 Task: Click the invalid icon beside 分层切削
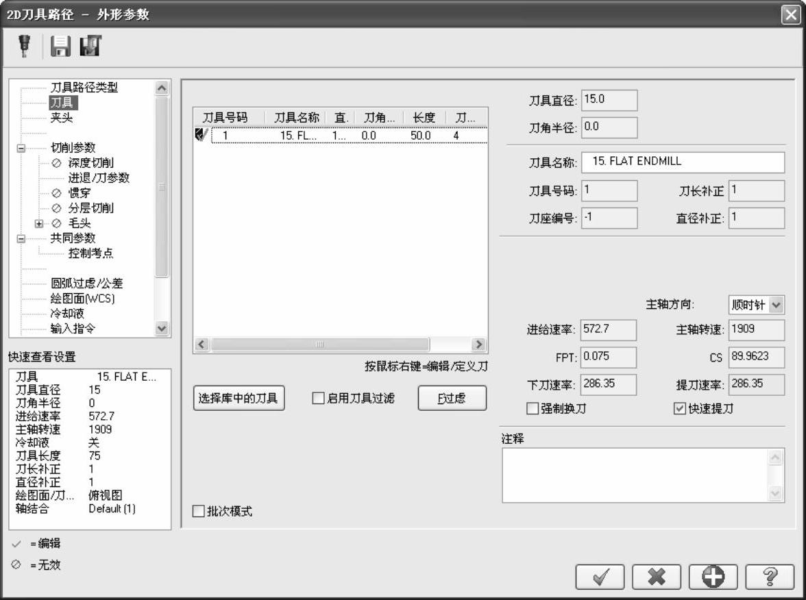tap(56, 208)
